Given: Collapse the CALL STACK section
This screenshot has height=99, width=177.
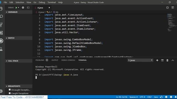Looking at the screenshot, I should (19, 61).
